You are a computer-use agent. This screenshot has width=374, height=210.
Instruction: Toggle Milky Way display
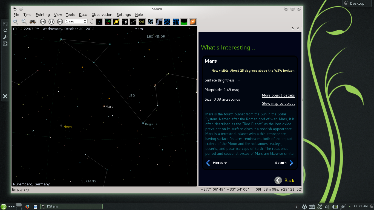pyautogui.click(x=159, y=22)
